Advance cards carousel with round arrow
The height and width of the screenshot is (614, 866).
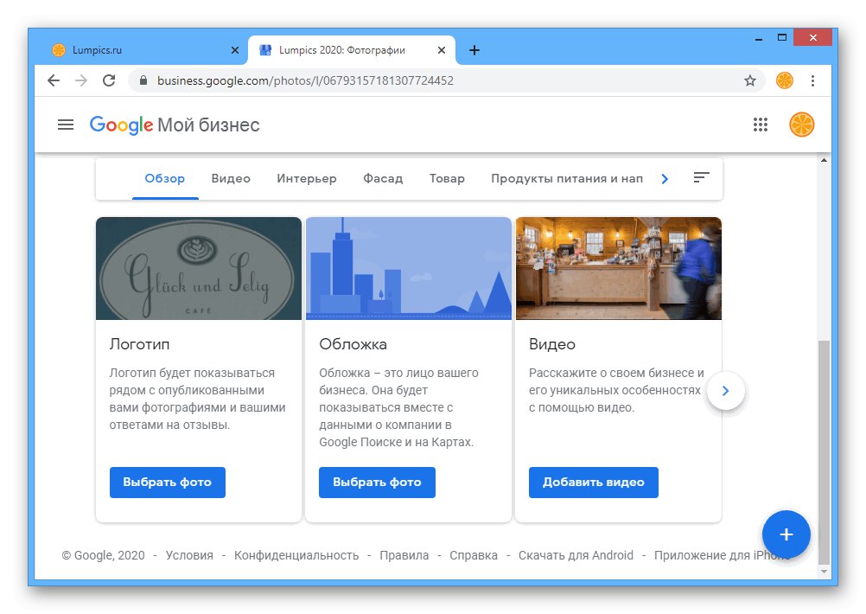pyautogui.click(x=726, y=391)
